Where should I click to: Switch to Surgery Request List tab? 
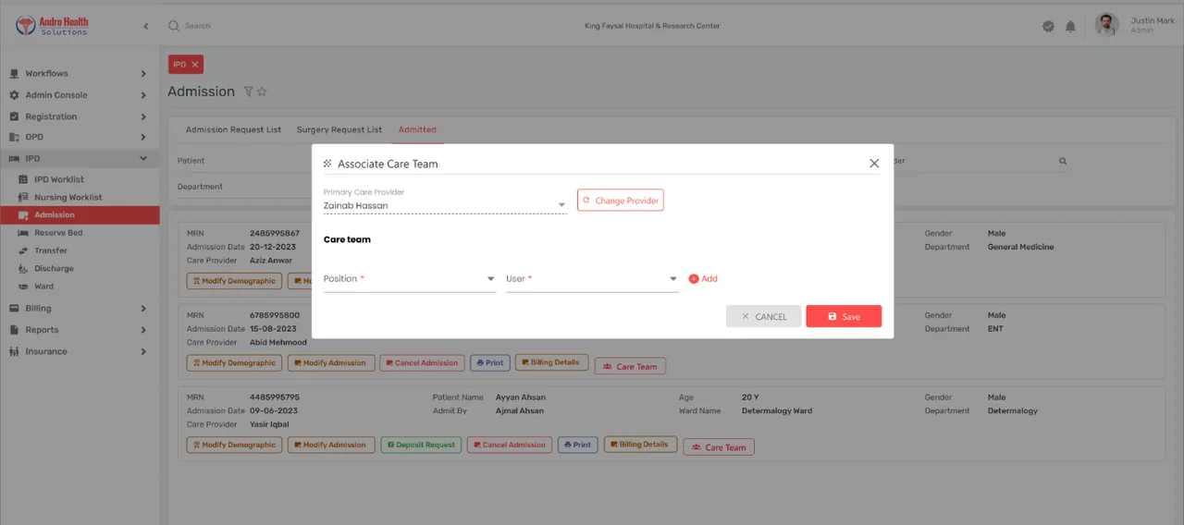[339, 129]
